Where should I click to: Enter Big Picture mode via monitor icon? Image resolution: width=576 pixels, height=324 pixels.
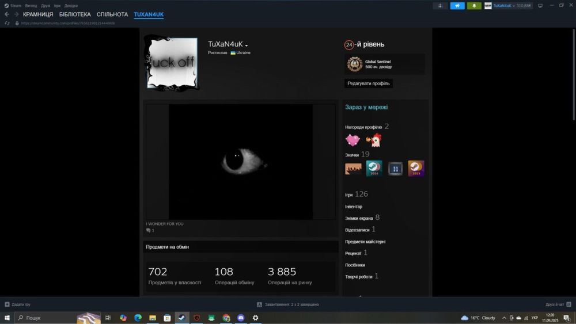(540, 6)
